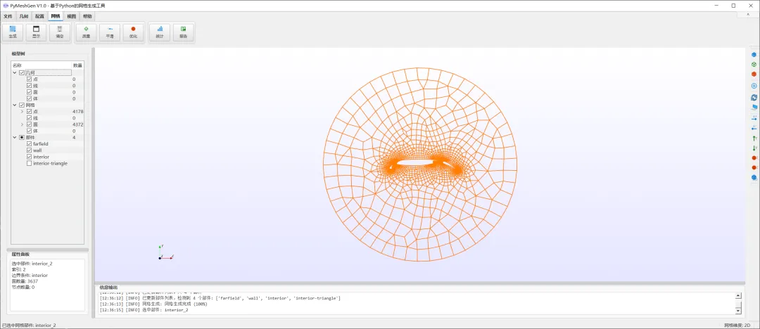760x329 pixels.
Task: Open the 帮助 help tab
Action: click(x=87, y=16)
